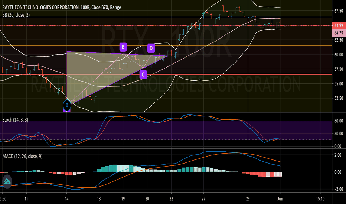346x204 pixels.
Task: Click the 40.00 stochastic scale value
Action: [x=339, y=134]
